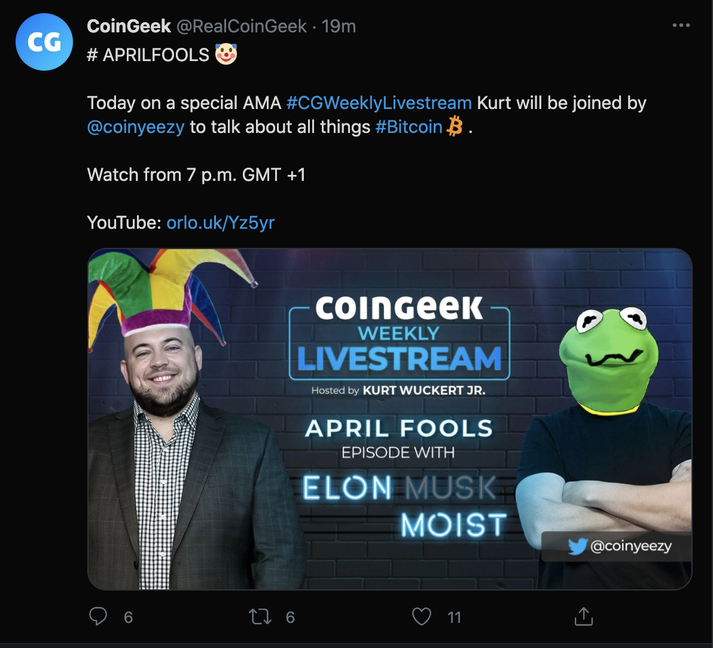The width and height of the screenshot is (713, 648).
Task: Open the #CGWeeklyLivestream hashtag
Action: (379, 103)
